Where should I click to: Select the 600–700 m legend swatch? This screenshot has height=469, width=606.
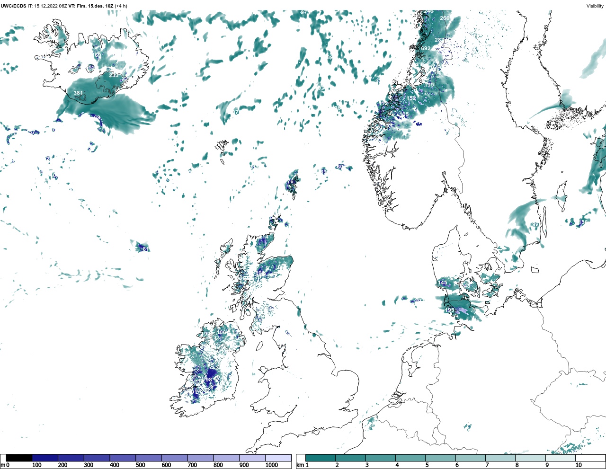click(175, 458)
